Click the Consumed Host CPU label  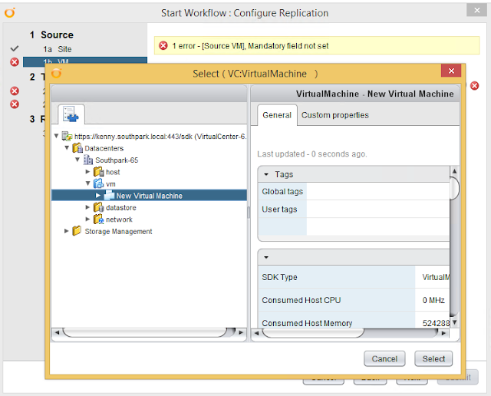point(302,300)
